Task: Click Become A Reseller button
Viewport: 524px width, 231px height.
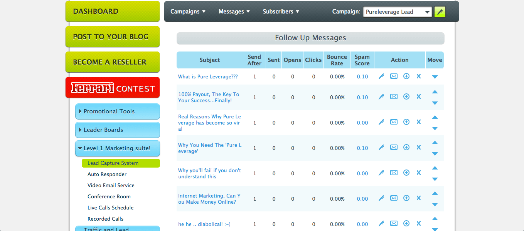Action: pyautogui.click(x=113, y=62)
